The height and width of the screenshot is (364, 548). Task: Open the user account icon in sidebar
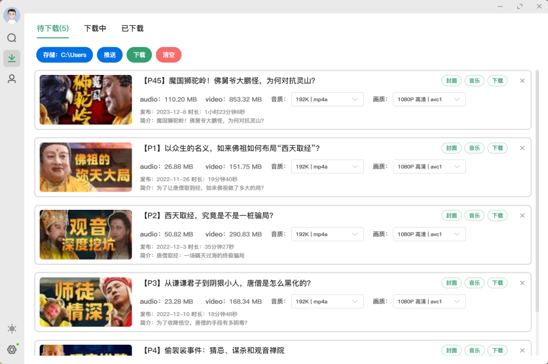[x=12, y=78]
